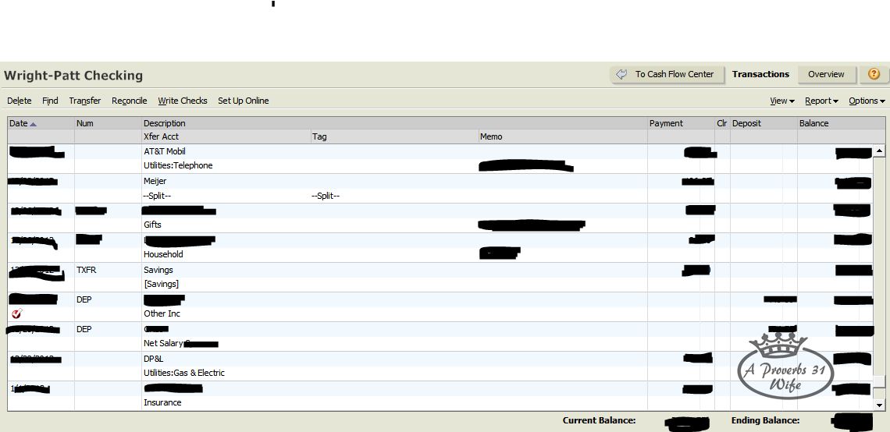Screen dimensions: 890x432
Task: Open the Report dropdown menu
Action: (x=821, y=101)
